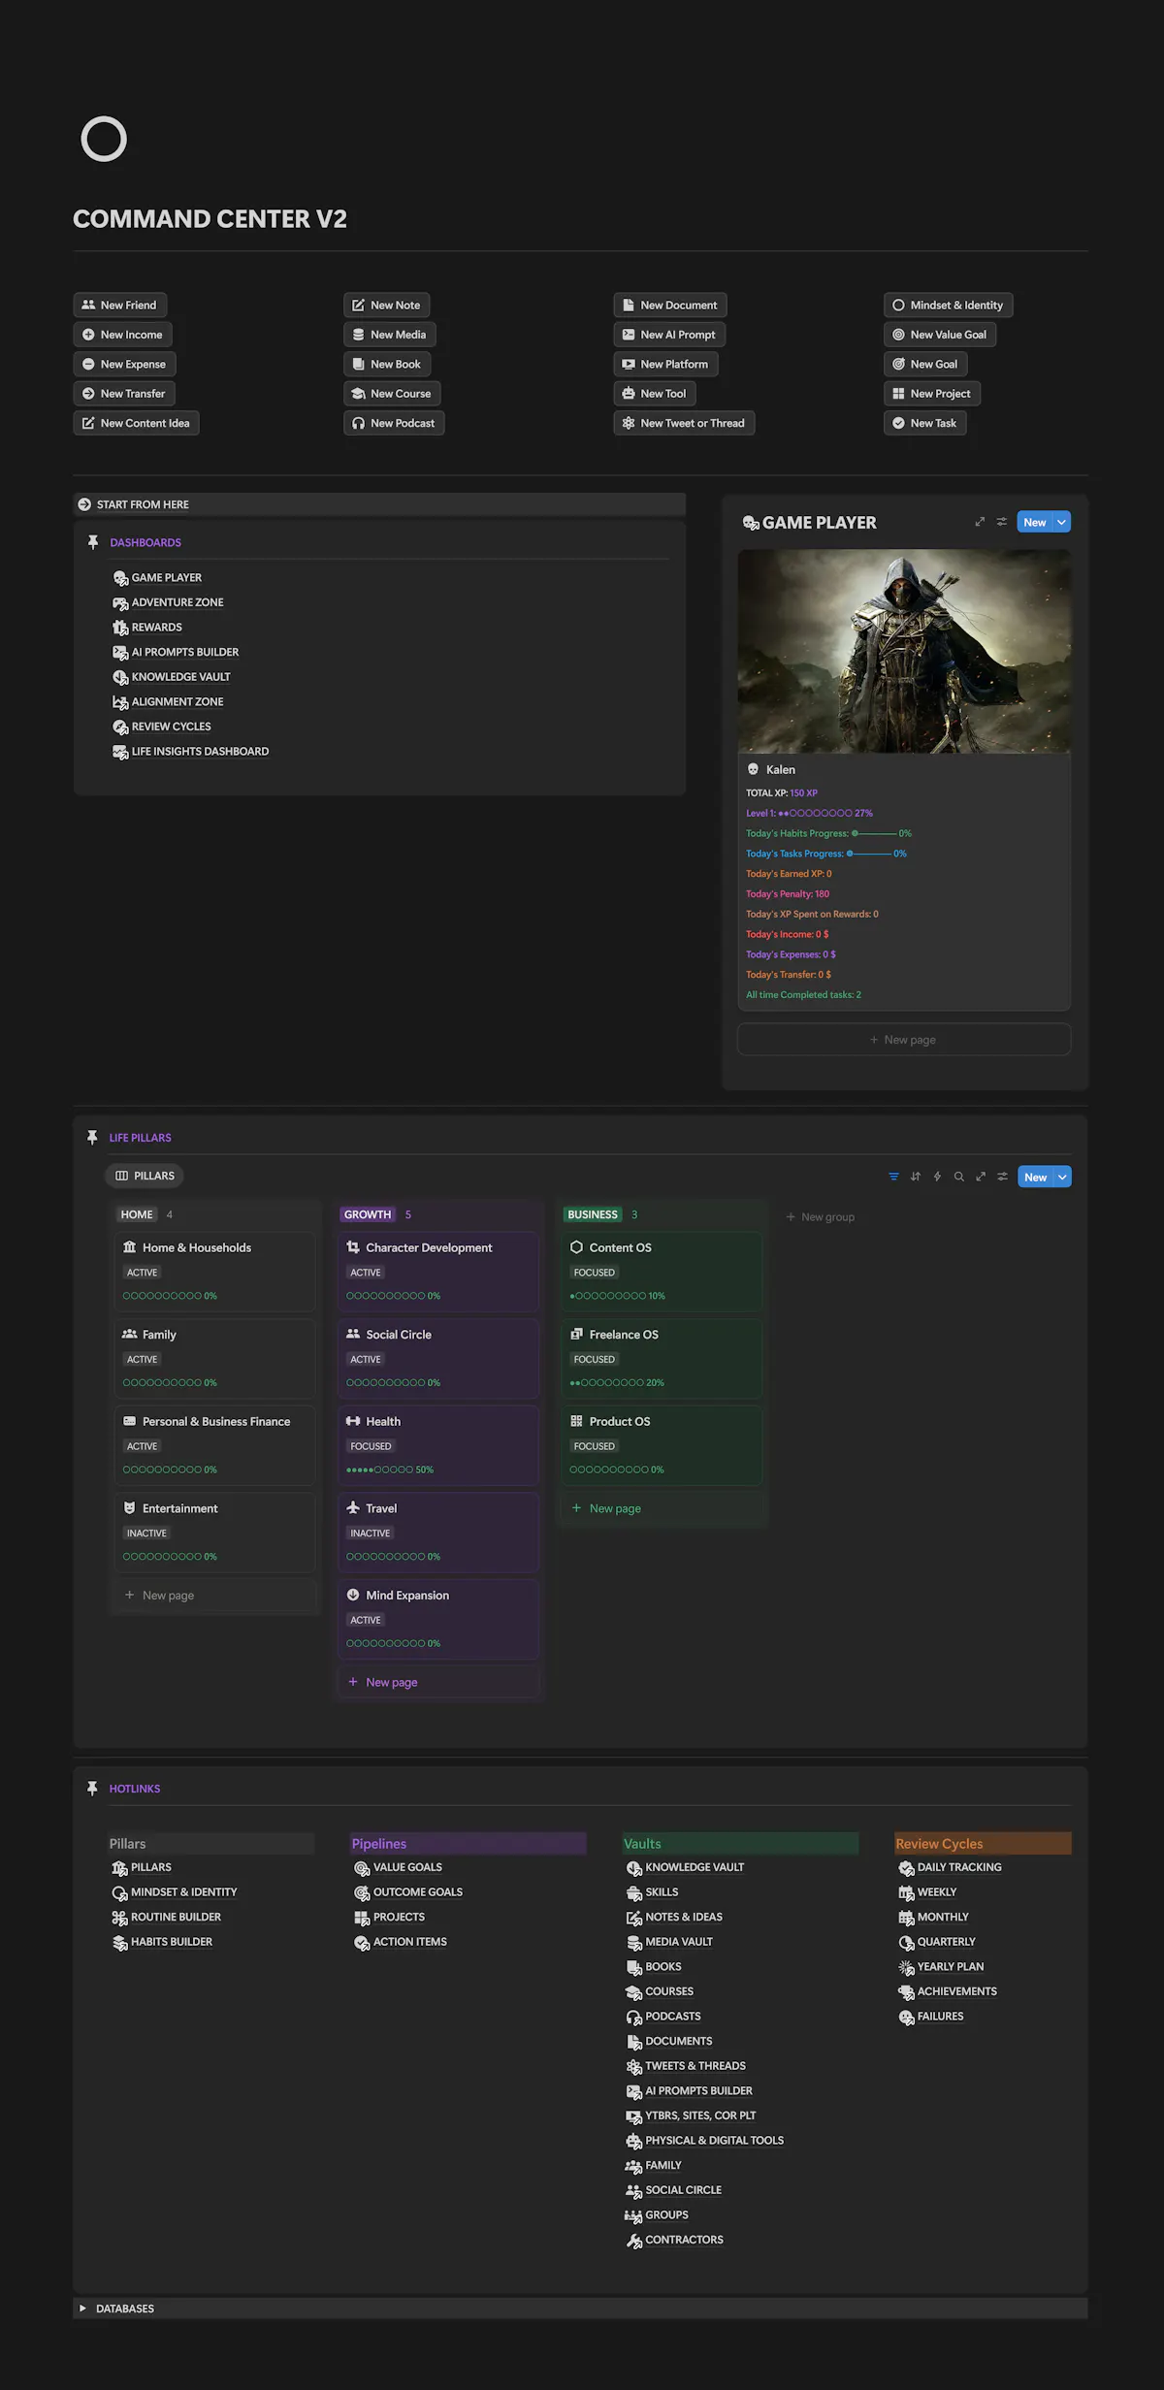Click the search icon in the Pillars toolbar
Screen dimensions: 1164x2390
click(959, 1177)
